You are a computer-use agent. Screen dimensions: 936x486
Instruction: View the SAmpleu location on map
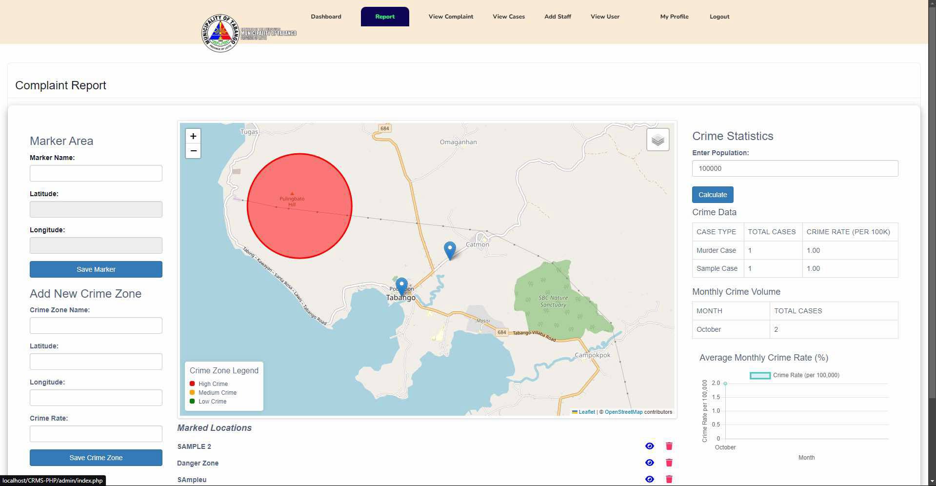pyautogui.click(x=649, y=479)
